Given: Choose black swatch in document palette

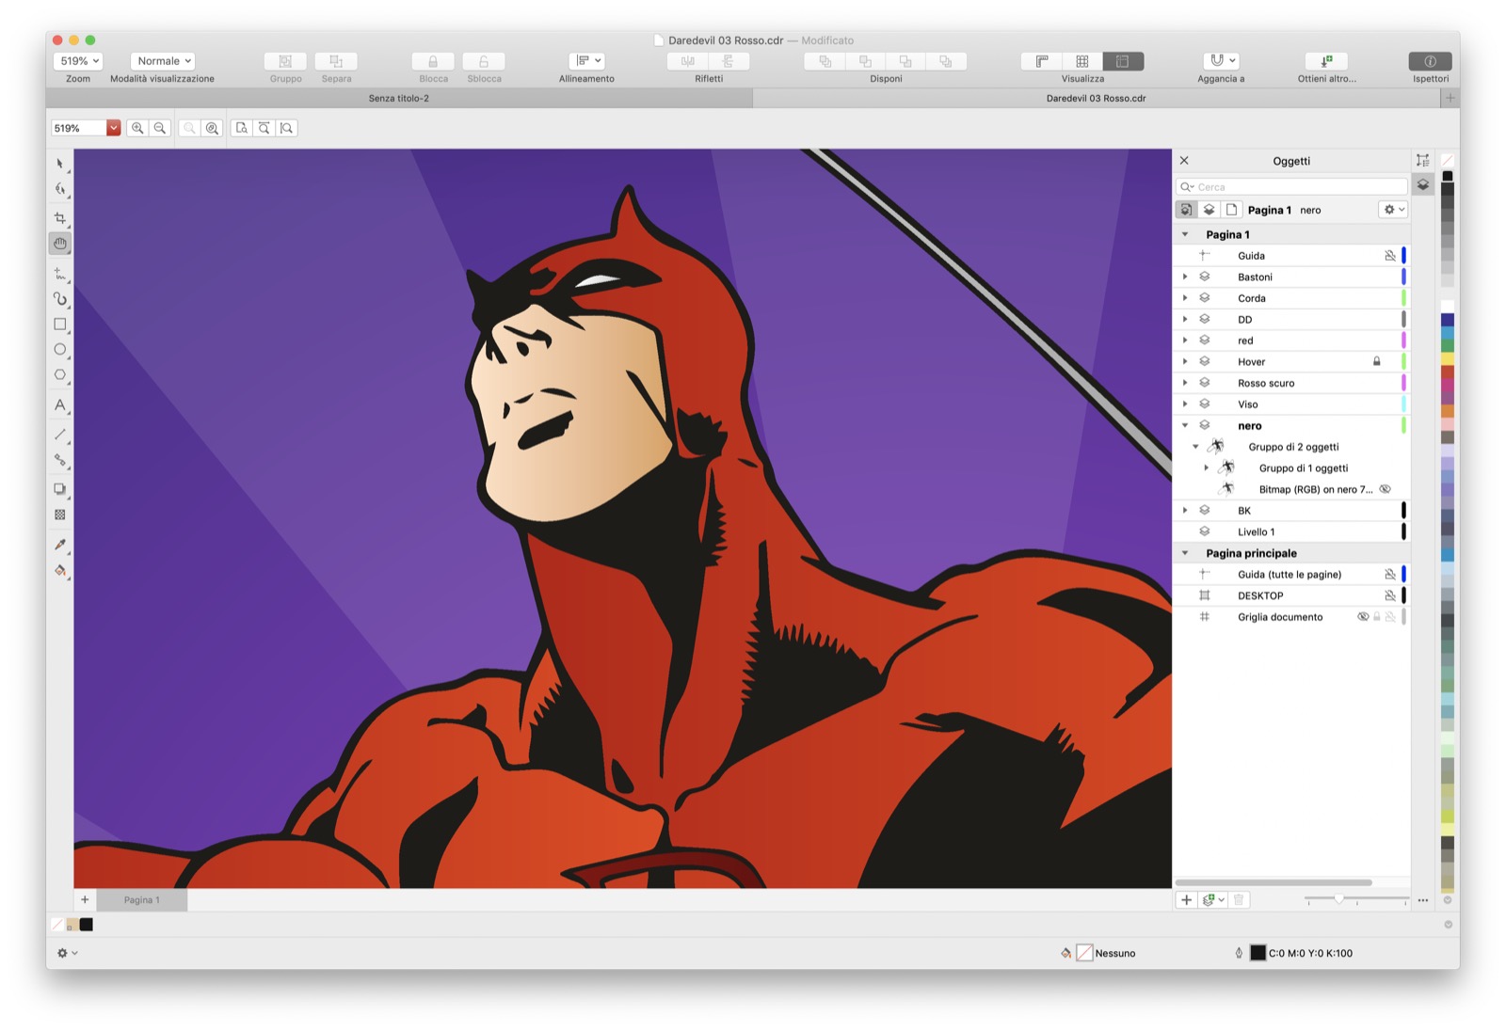Looking at the screenshot, I should pos(87,925).
